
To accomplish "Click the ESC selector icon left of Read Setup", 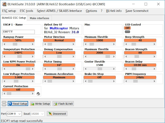I will click(x=4, y=103).
